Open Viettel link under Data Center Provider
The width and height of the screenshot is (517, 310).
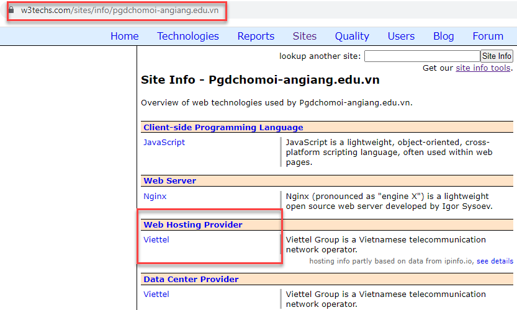156,294
